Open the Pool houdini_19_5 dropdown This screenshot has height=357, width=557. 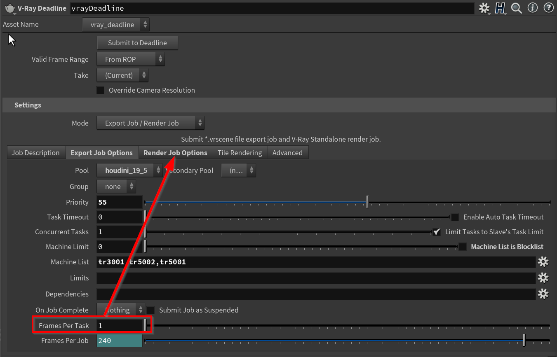(129, 170)
